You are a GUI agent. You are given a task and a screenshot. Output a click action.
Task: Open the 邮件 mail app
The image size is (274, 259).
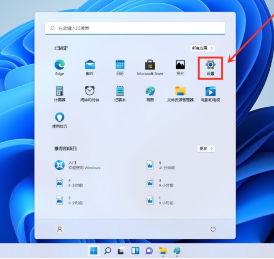(90, 68)
